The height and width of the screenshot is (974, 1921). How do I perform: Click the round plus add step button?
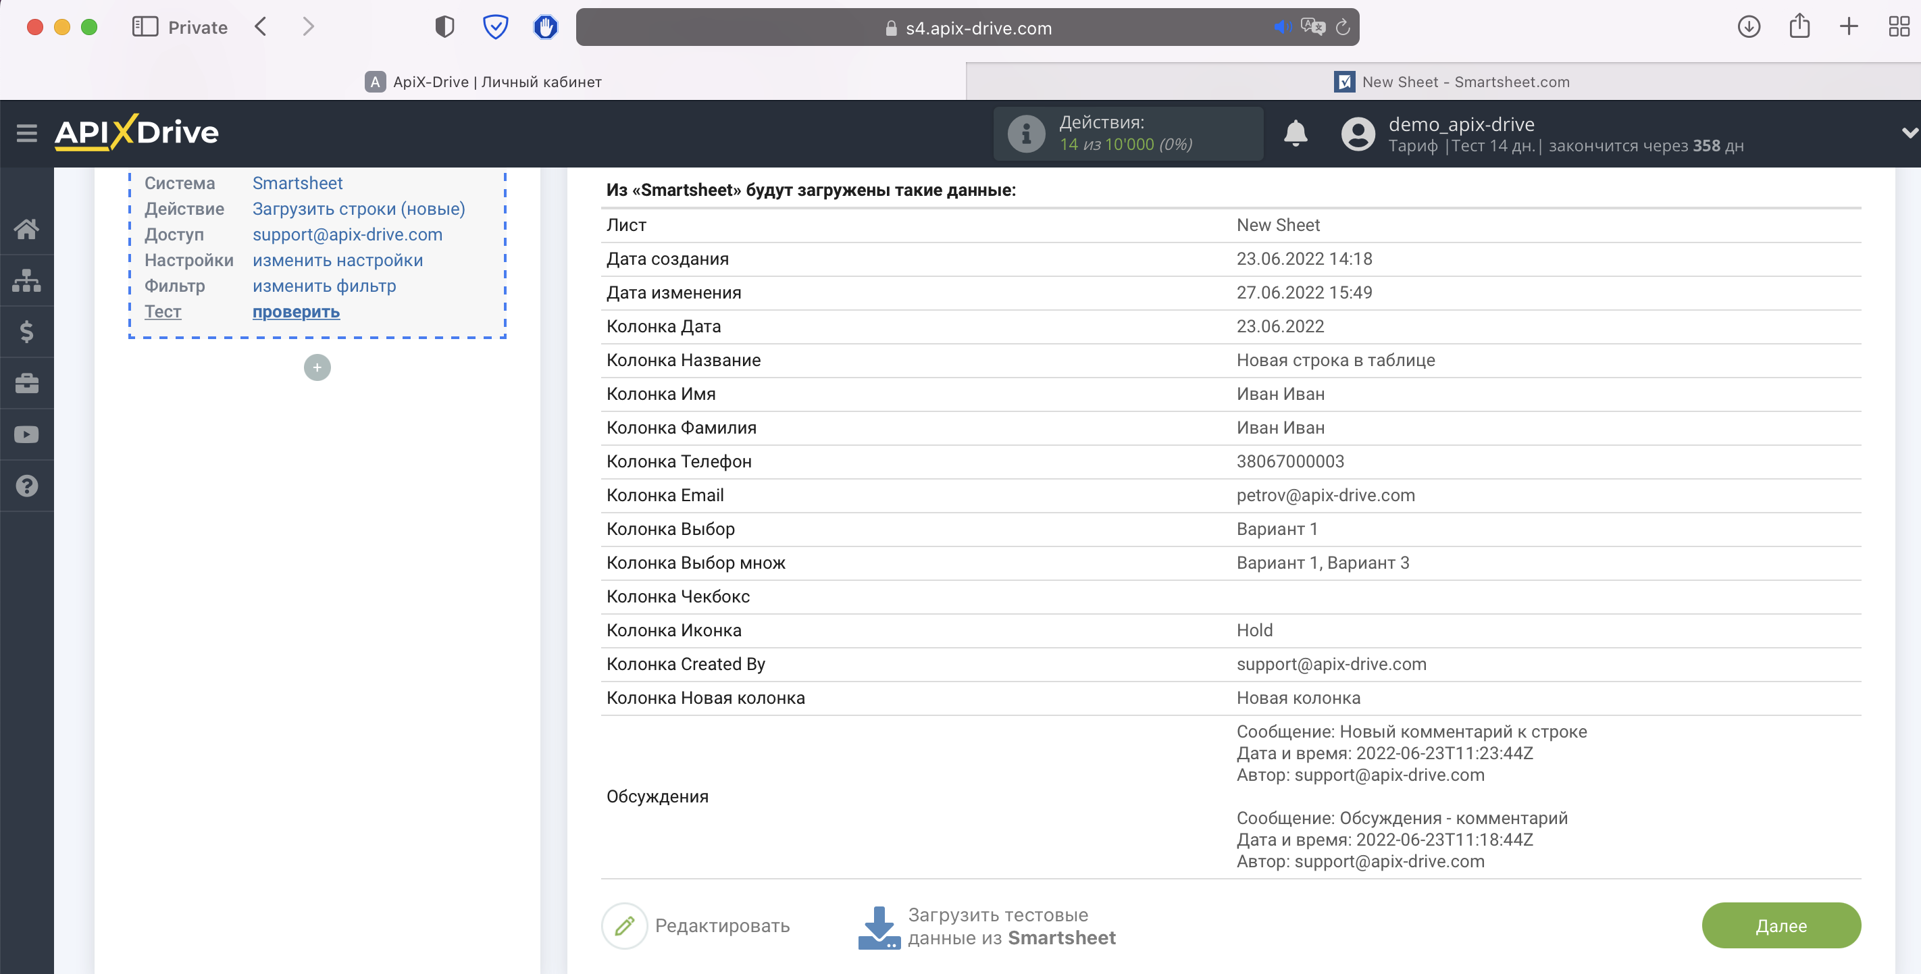point(317,367)
